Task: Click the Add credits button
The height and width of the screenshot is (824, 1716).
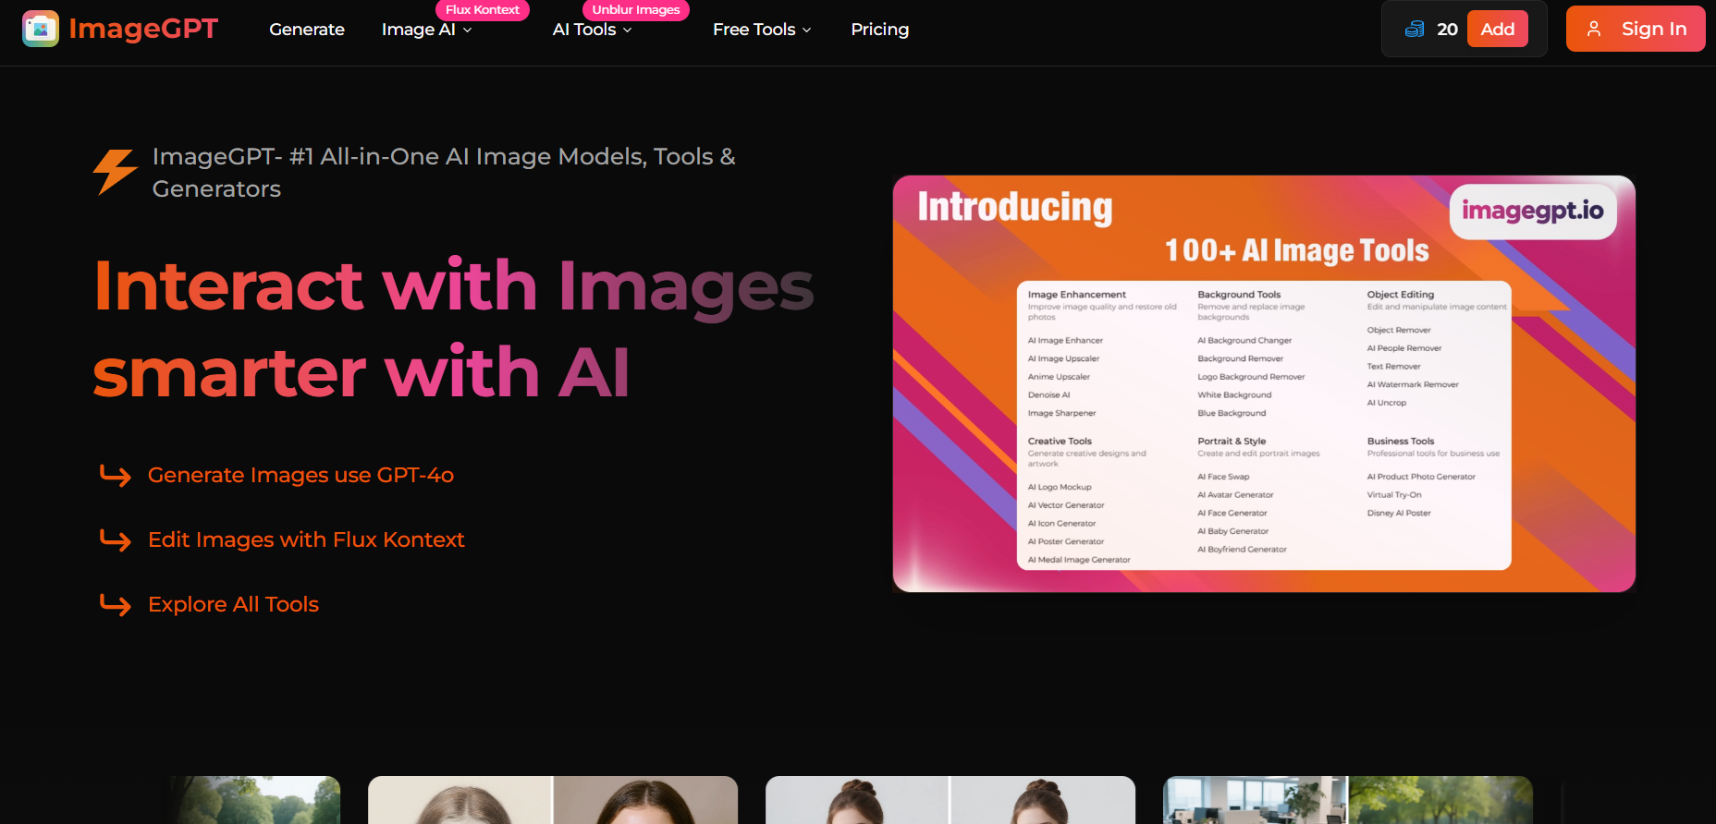Action: (x=1498, y=29)
